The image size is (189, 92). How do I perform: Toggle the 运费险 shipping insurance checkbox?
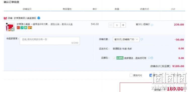click(114, 58)
